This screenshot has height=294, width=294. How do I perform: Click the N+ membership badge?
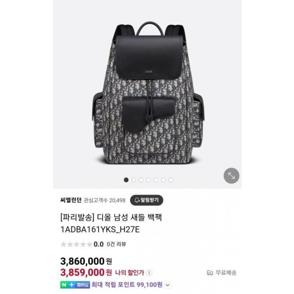[75, 285]
